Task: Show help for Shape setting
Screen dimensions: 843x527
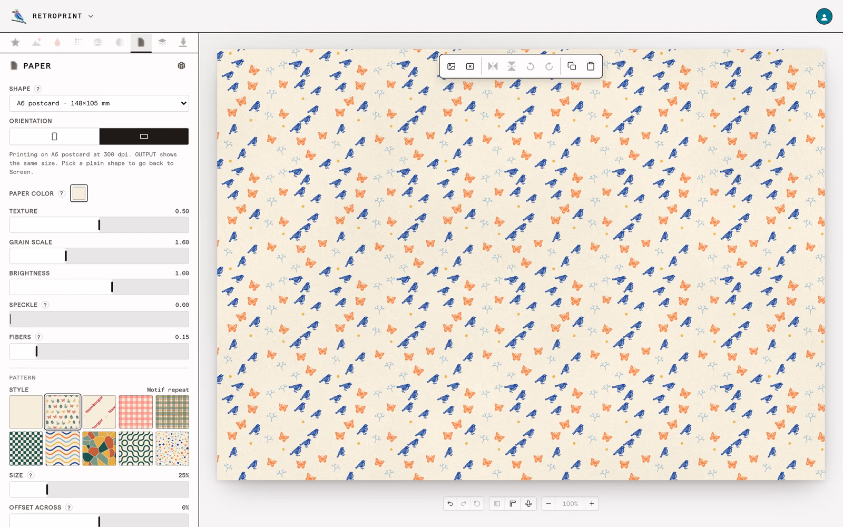Action: (x=38, y=89)
